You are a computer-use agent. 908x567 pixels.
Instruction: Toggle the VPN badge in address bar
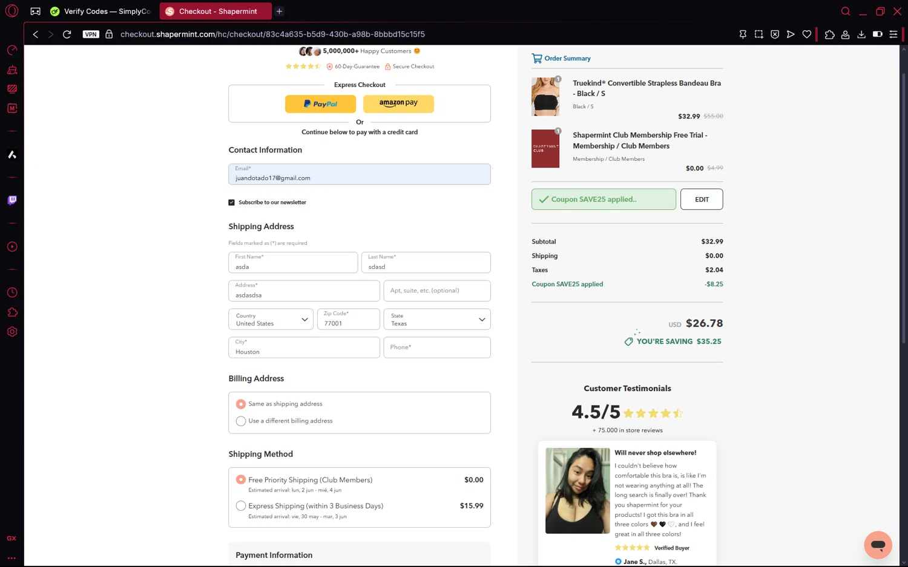click(91, 34)
